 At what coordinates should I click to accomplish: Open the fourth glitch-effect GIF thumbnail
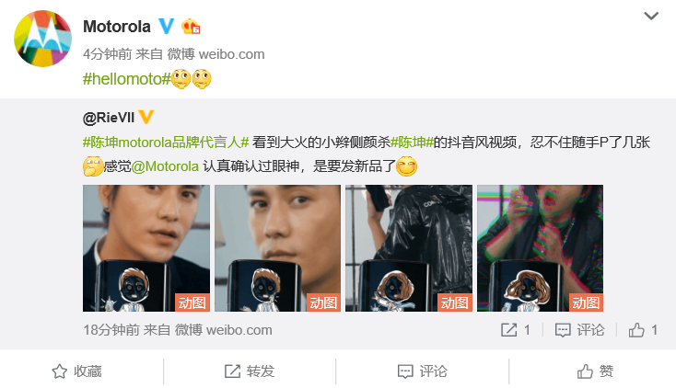click(541, 248)
